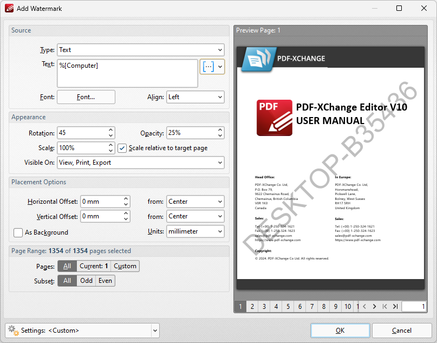The width and height of the screenshot is (437, 343).
Task: Decrease Opacity with down arrow
Action: click(220, 136)
